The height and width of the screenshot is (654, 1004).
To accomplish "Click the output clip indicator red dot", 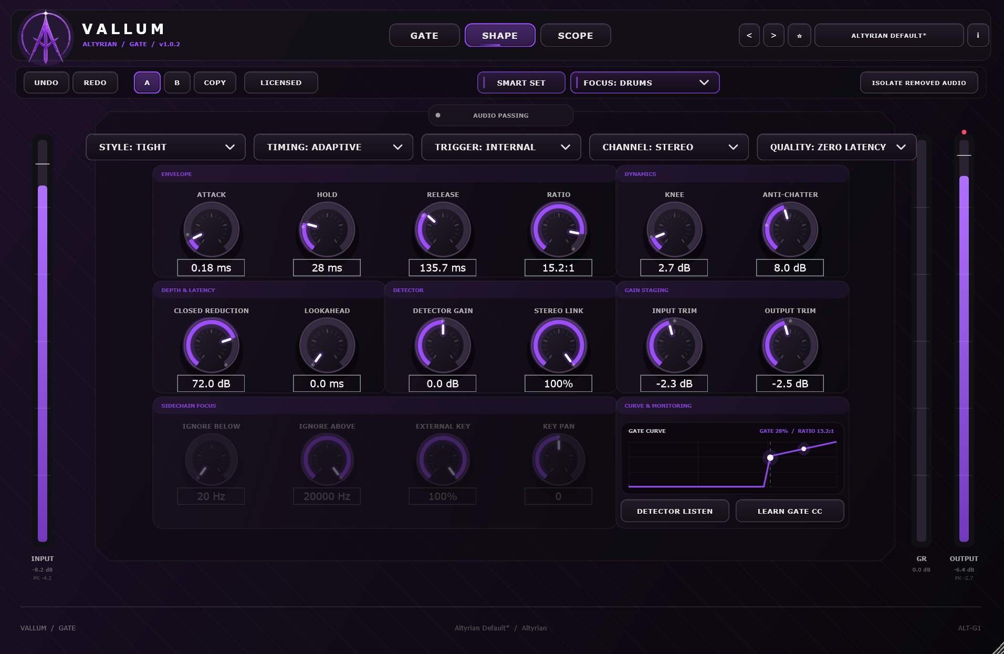I will tap(964, 132).
